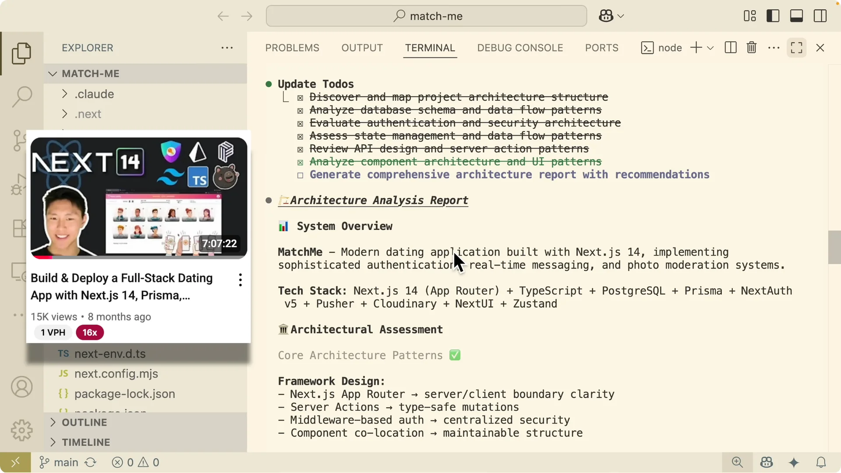Click the terminal vertical scrollbar
The width and height of the screenshot is (841, 473).
tap(834, 247)
